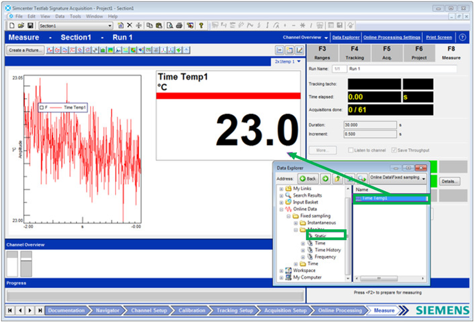
Task: Expand the Instantaneous folder node
Action: 296,223
